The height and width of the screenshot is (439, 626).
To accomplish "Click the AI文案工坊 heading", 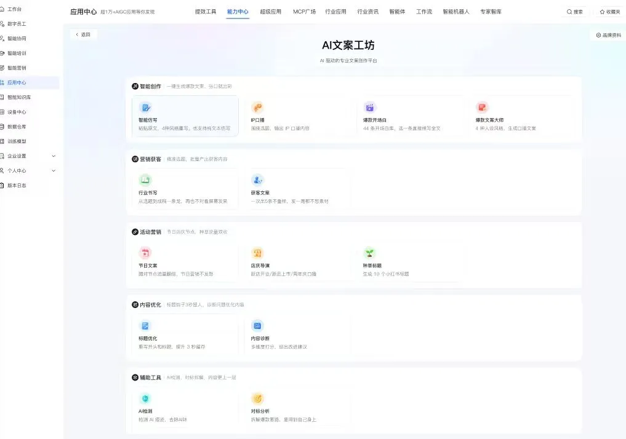I will coord(348,45).
